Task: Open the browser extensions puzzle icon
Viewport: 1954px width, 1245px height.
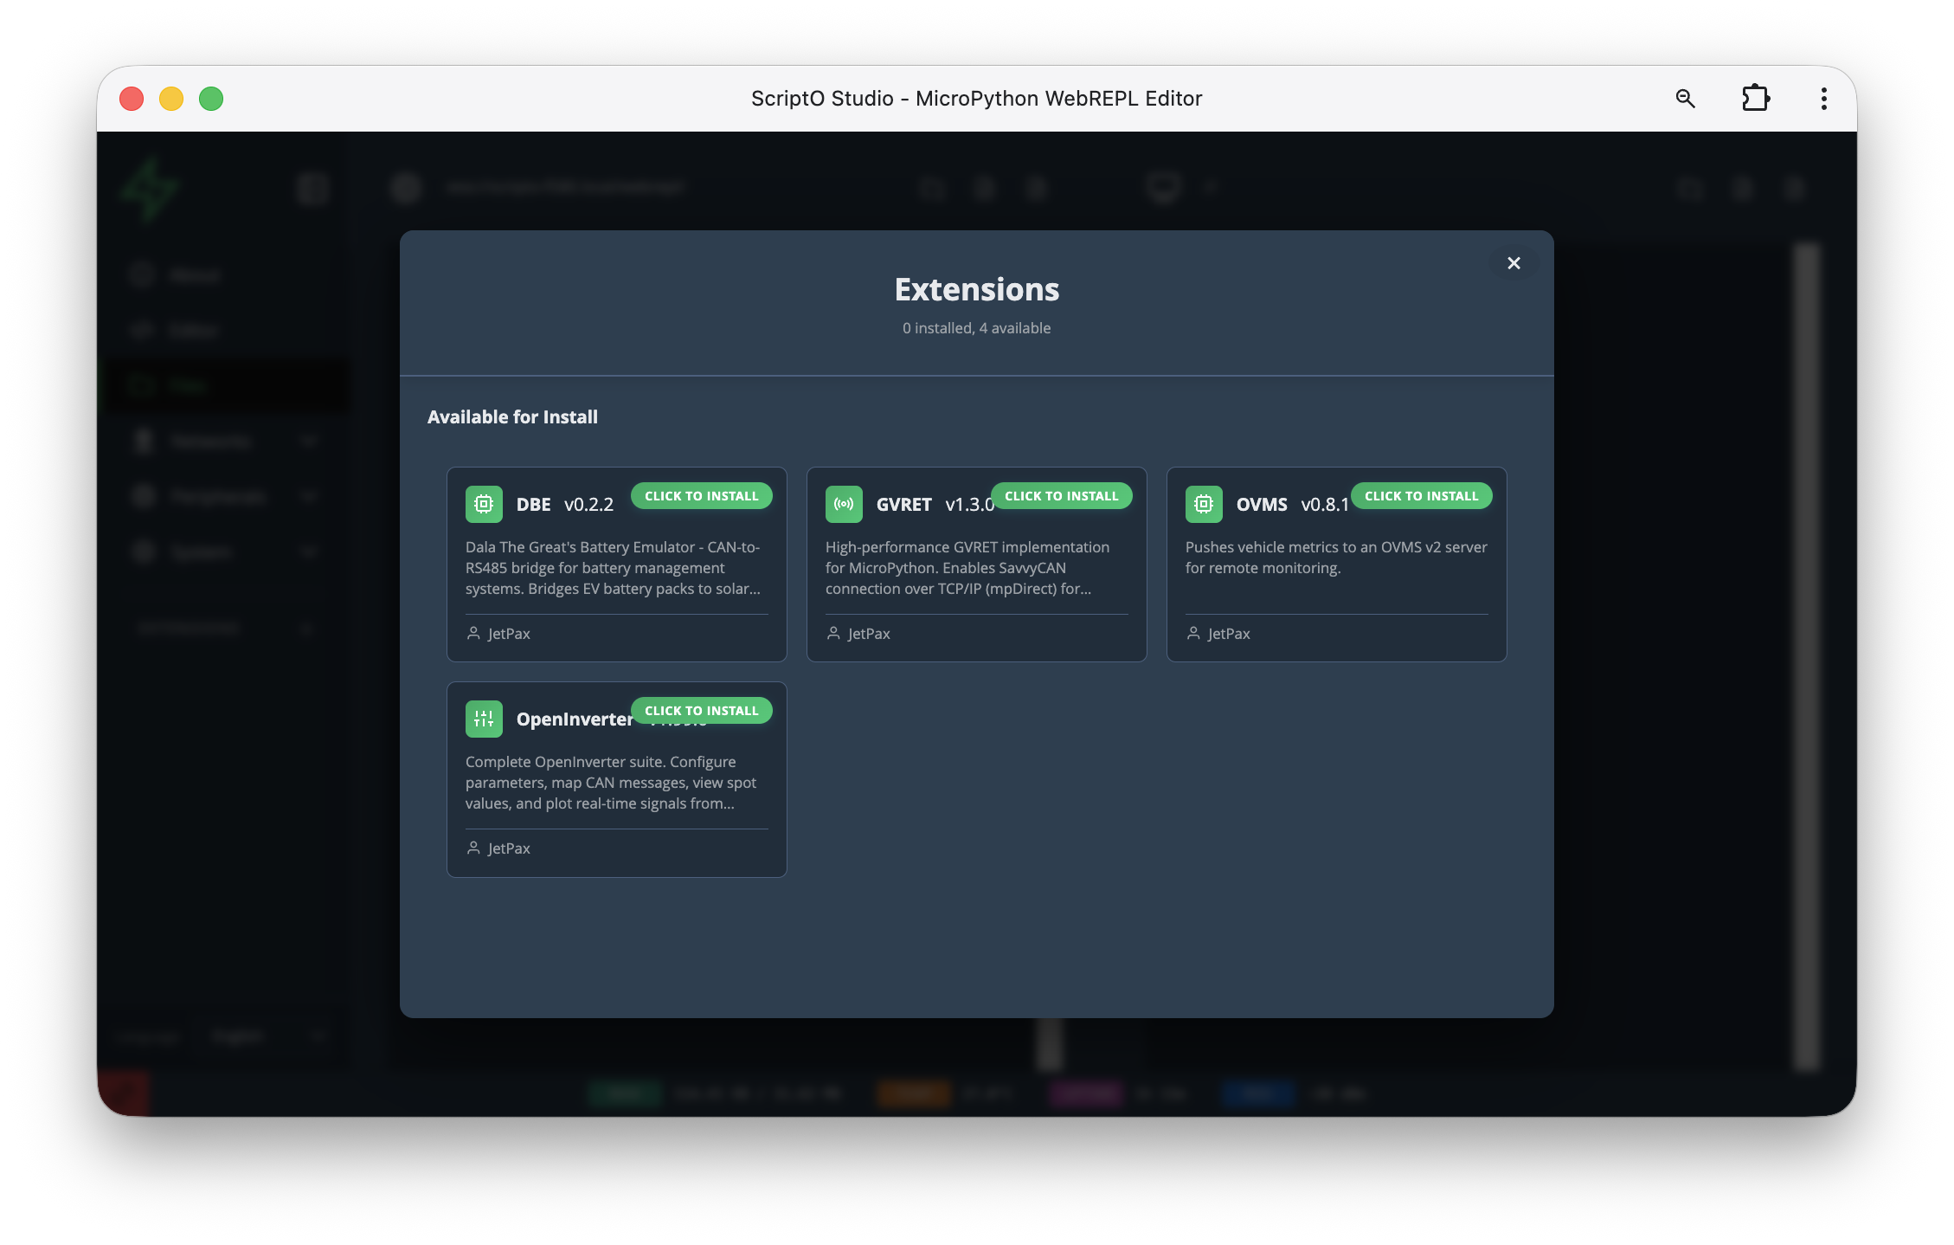Action: (x=1757, y=98)
